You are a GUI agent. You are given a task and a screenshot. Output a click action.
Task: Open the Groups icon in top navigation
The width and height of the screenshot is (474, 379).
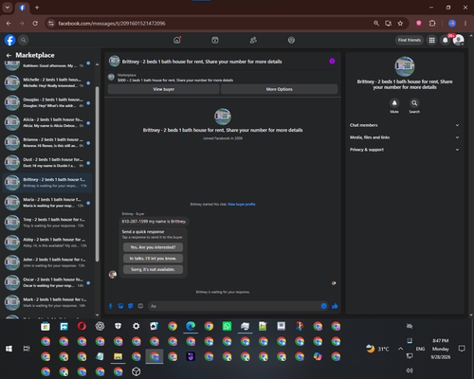291,40
